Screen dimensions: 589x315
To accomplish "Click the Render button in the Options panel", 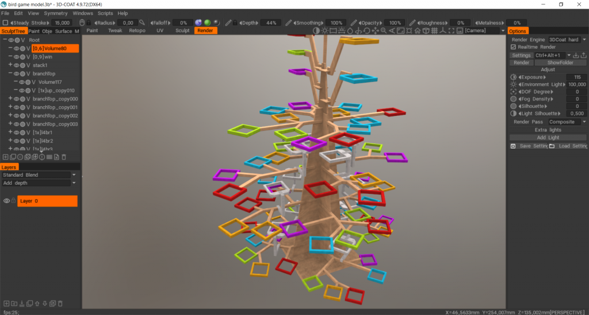I will point(521,63).
